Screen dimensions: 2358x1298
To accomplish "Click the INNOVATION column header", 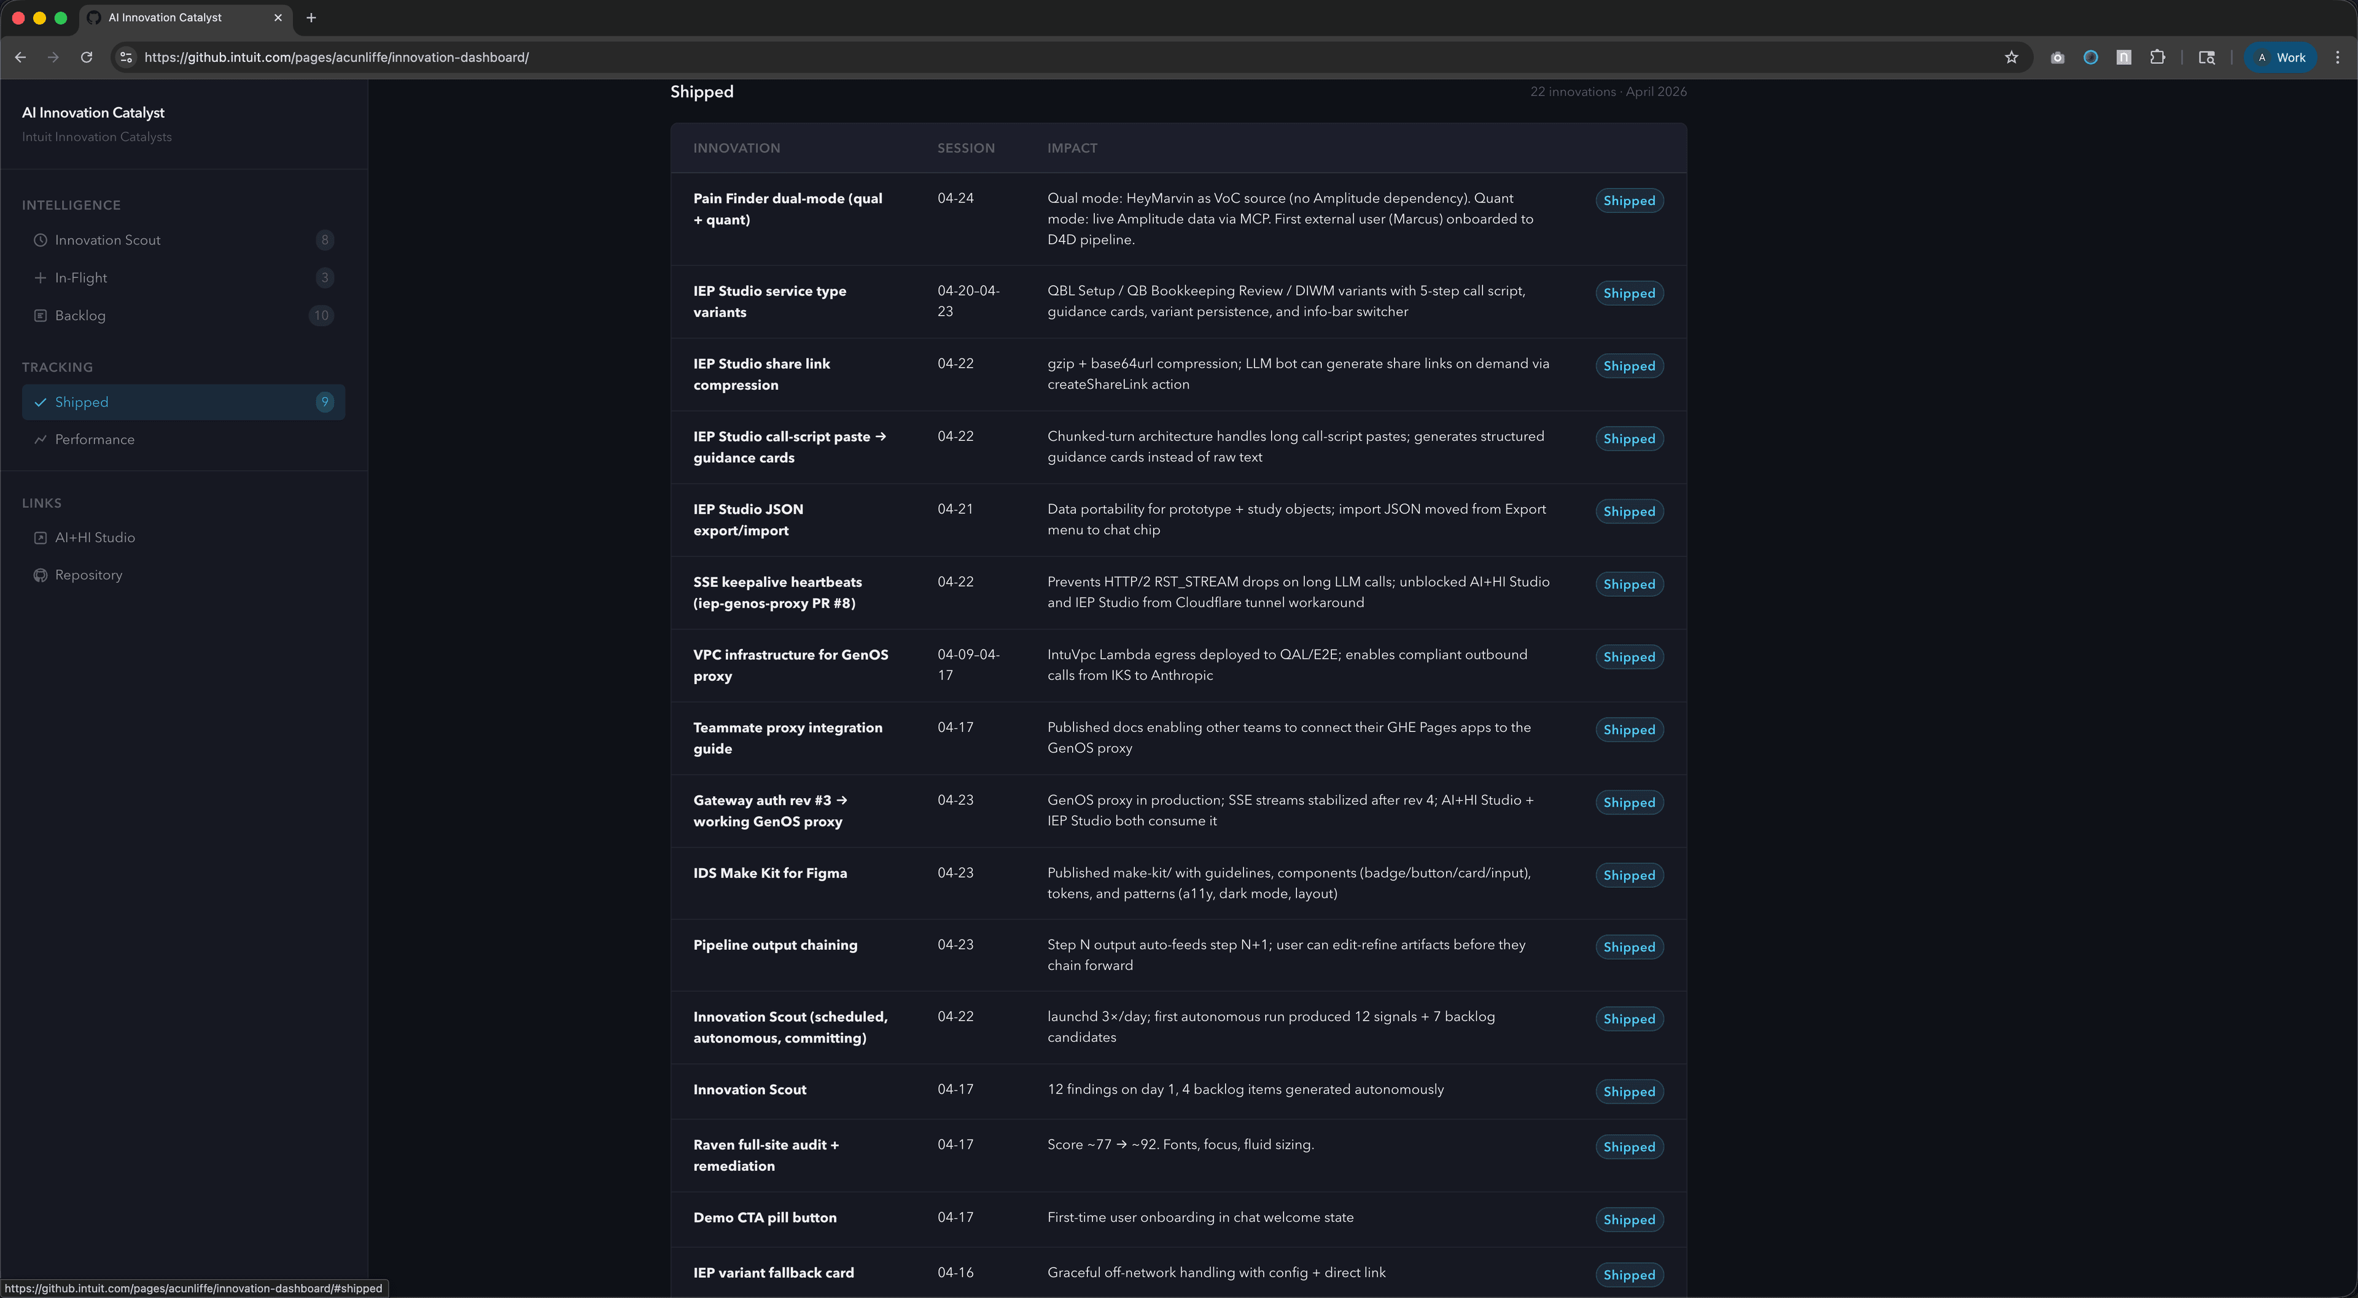I will click(x=737, y=147).
